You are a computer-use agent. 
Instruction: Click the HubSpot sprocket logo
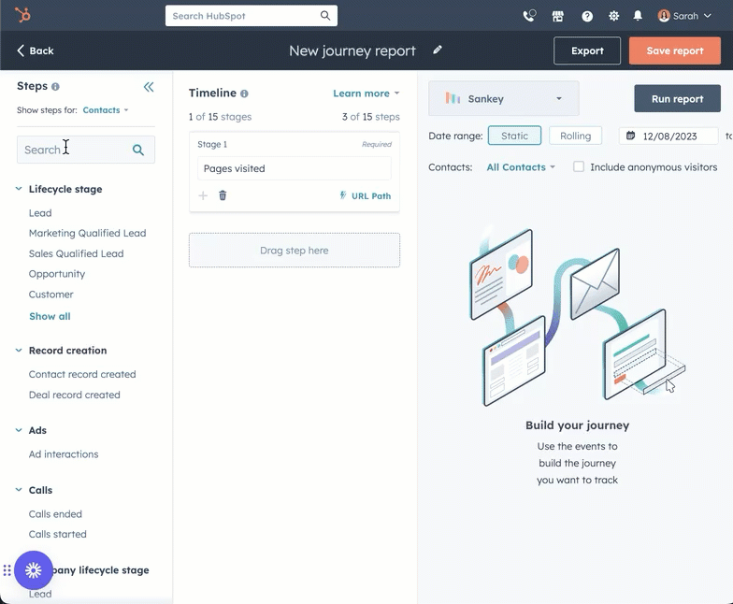tap(22, 16)
